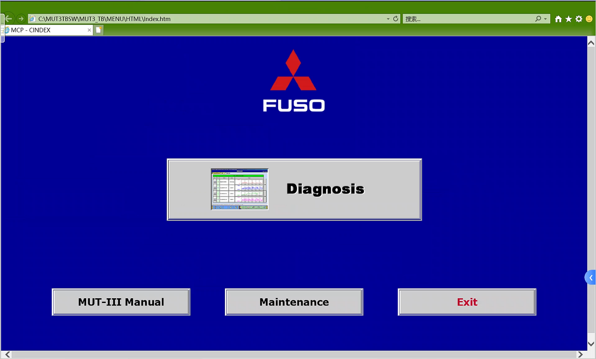The height and width of the screenshot is (359, 596).
Task: Go forward with the browser forward arrow
Action: tap(21, 19)
